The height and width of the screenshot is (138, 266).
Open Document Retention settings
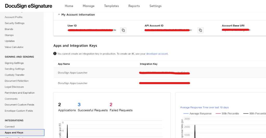(x=17, y=81)
